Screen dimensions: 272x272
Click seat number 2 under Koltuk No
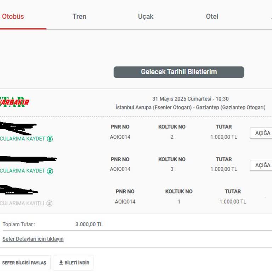[x=172, y=137]
